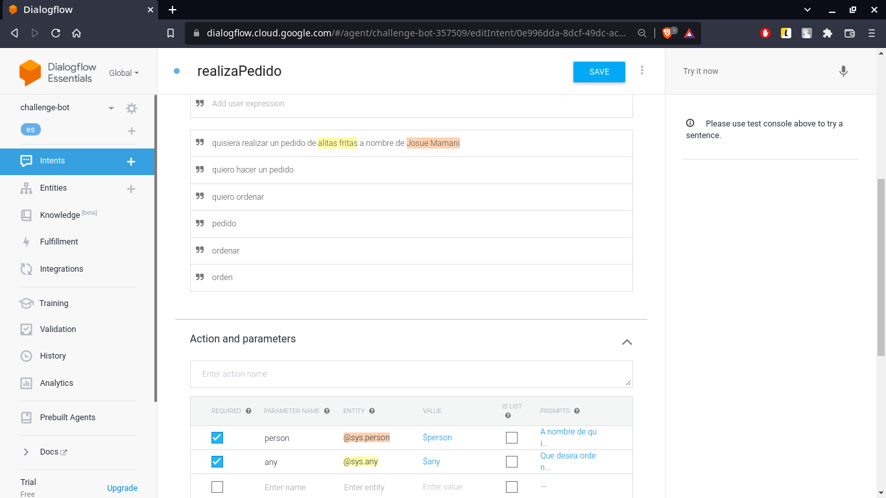The image size is (886, 498).
Task: Toggle Is List checkbox in the empty parameter row
Action: tap(512, 487)
